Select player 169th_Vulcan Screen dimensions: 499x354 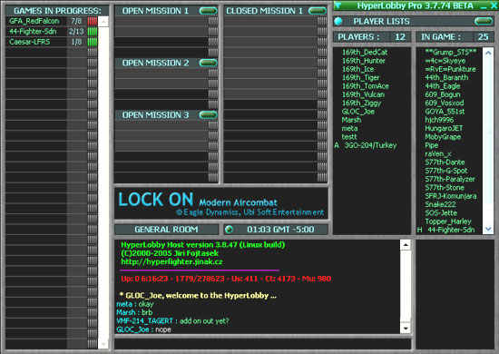363,94
